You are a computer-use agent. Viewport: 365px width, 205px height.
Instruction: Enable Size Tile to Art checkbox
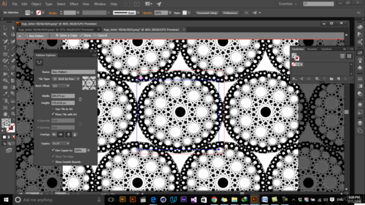pyautogui.click(x=52, y=109)
